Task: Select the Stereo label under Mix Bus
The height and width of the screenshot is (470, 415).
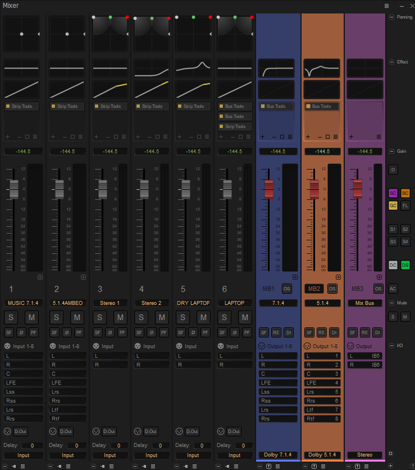Action: [x=364, y=454]
